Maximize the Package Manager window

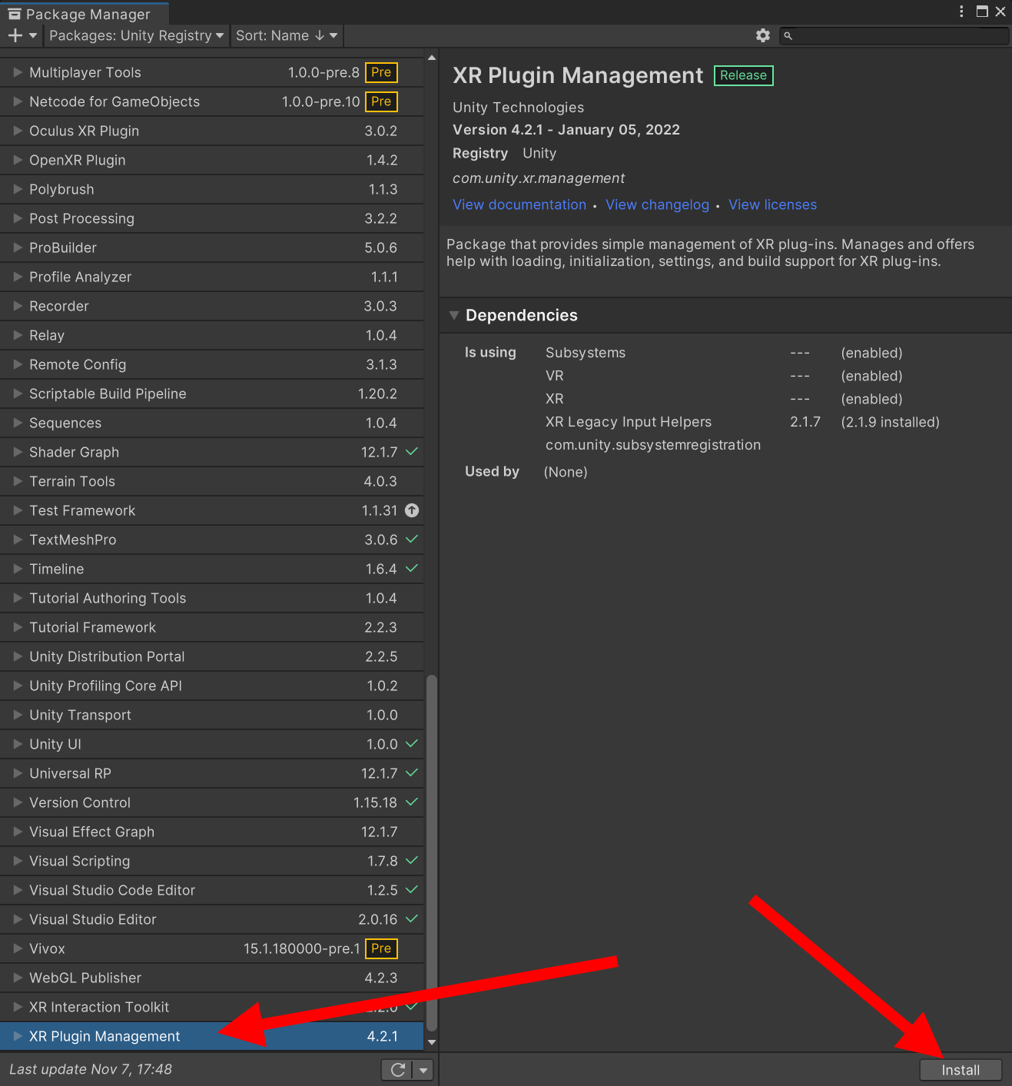click(x=982, y=11)
